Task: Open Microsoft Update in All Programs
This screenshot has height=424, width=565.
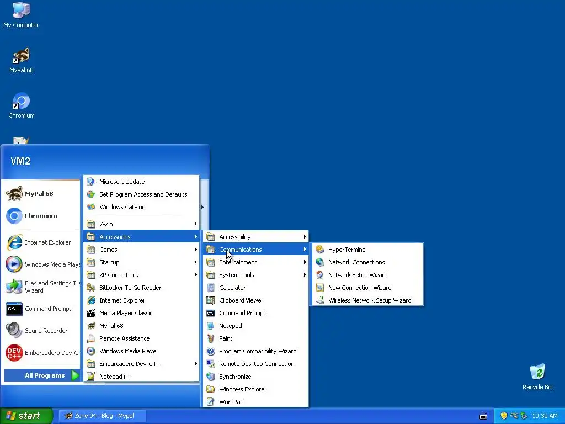Action: pyautogui.click(x=141, y=181)
